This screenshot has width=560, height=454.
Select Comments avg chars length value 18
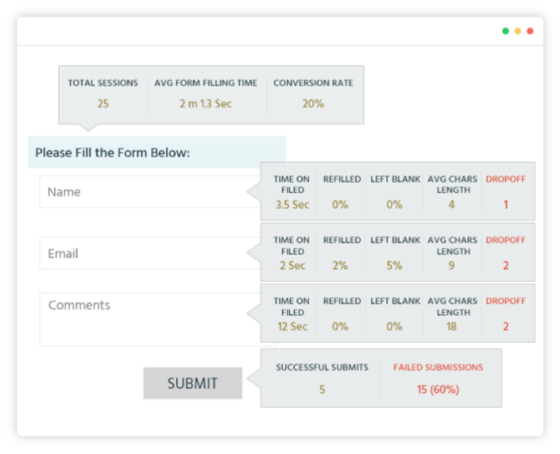(x=452, y=326)
